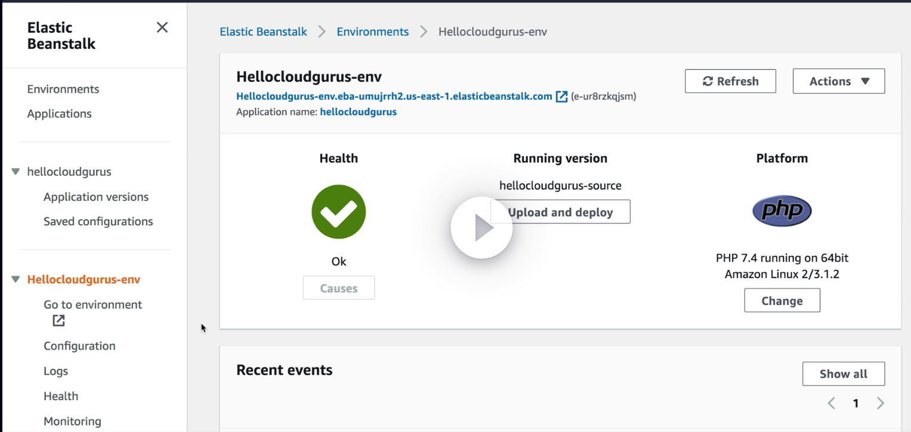The height and width of the screenshot is (432, 911).
Task: Close the Elastic Beanstalk sidebar
Action: (162, 27)
